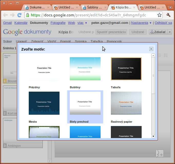The height and width of the screenshot is (164, 175).
Task: Open the Nastavenia settings link
Action: point(140,23)
